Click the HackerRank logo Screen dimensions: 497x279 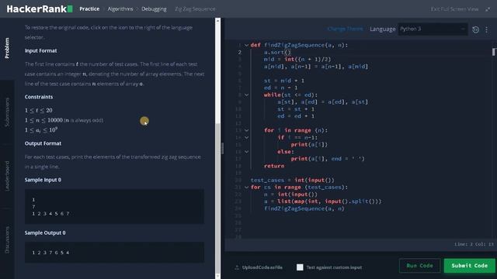40,9
